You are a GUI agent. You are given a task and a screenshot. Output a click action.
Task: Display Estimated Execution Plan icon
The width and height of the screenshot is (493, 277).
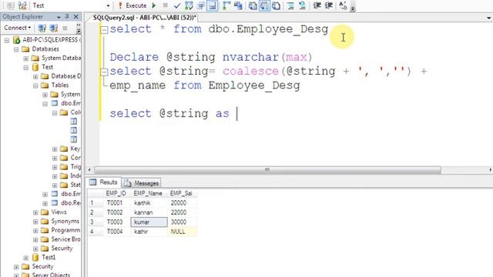[x=189, y=5]
